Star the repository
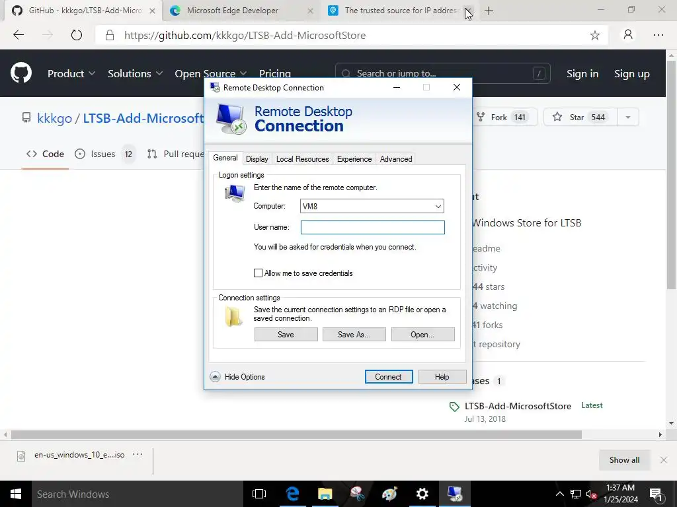Image resolution: width=677 pixels, height=507 pixels. 580,118
